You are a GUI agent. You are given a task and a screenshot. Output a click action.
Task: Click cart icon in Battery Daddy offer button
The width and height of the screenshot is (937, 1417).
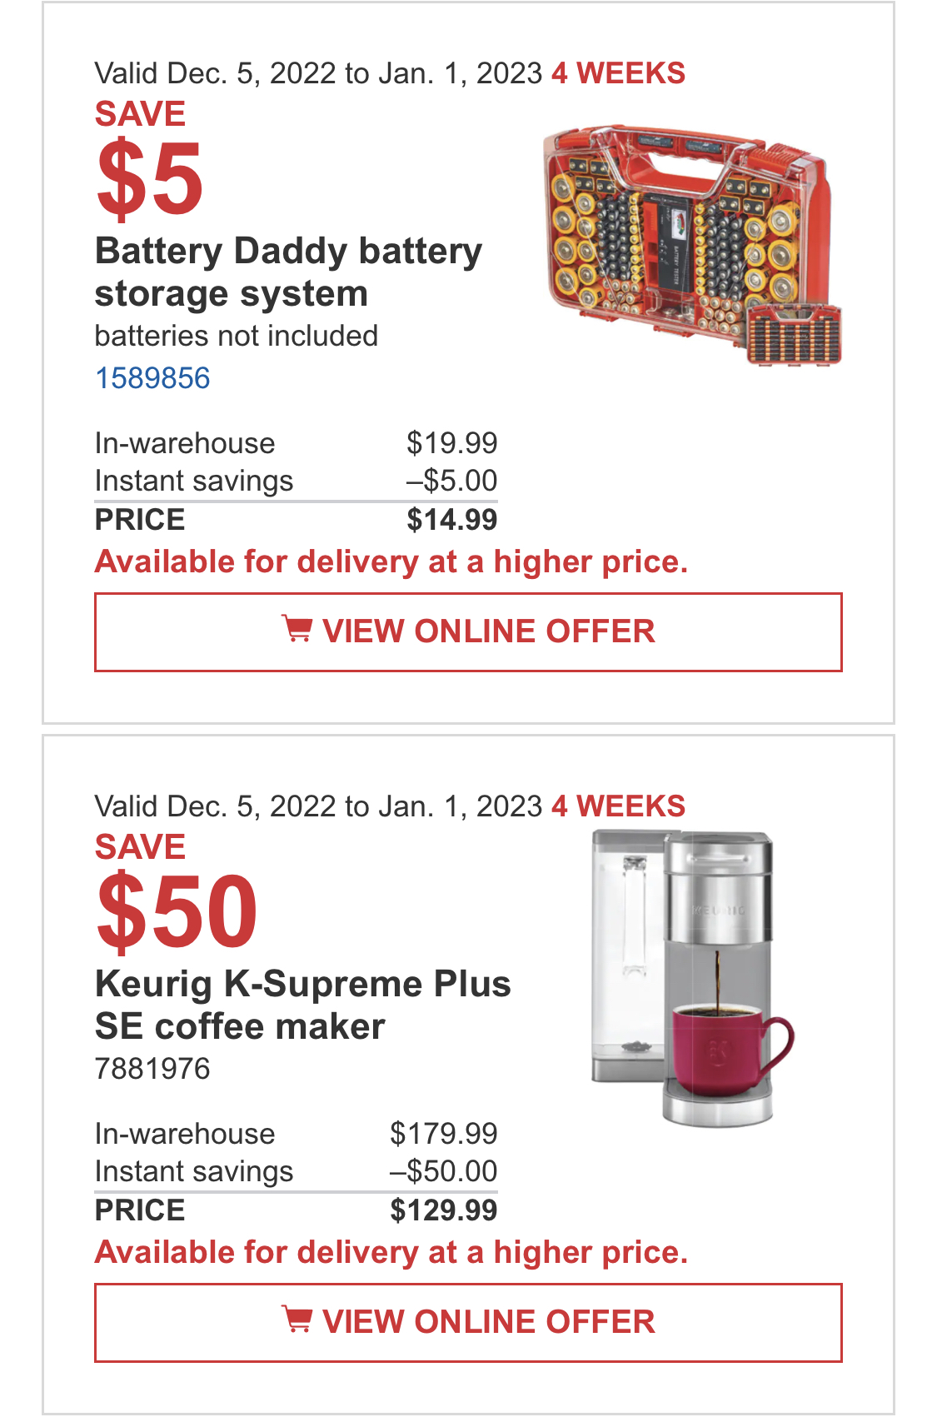[x=297, y=629]
